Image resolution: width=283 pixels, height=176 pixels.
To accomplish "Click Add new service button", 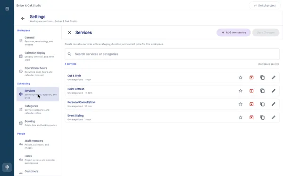I will pos(233,32).
